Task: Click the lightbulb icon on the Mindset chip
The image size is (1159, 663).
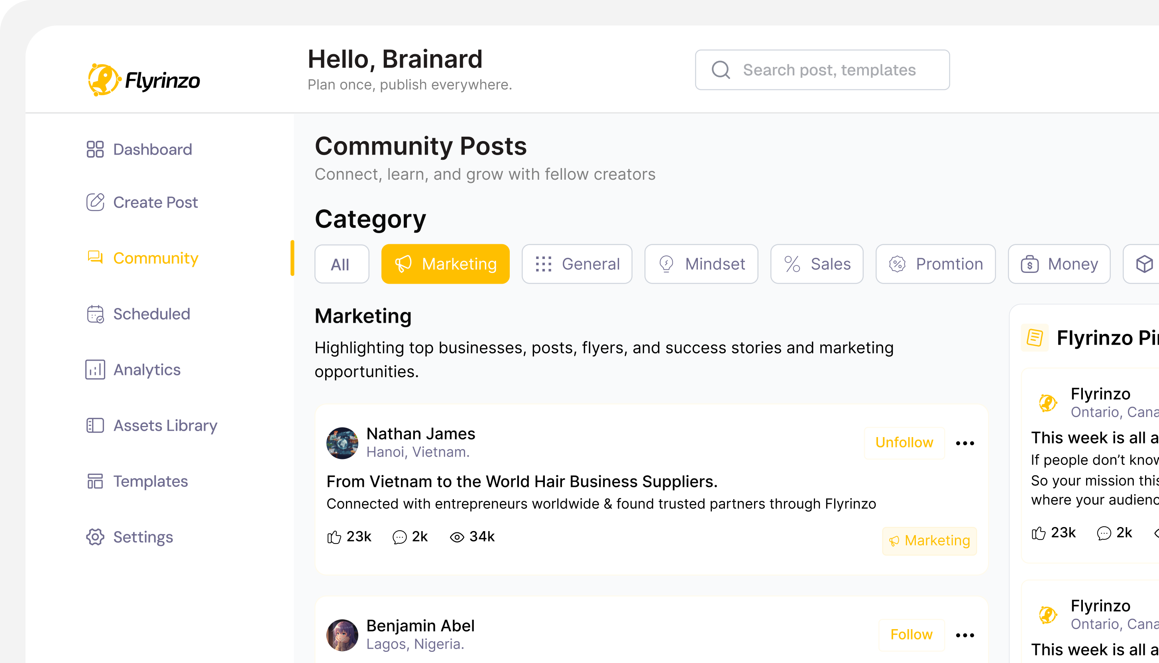Action: tap(666, 264)
